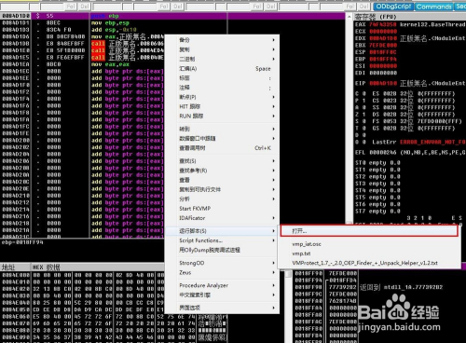Select the push ebp instruction row

tap(172, 16)
